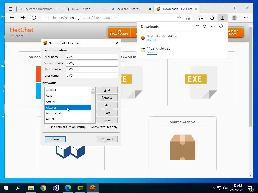Open file link for 1.19.3-Aristois.zip

[152, 53]
